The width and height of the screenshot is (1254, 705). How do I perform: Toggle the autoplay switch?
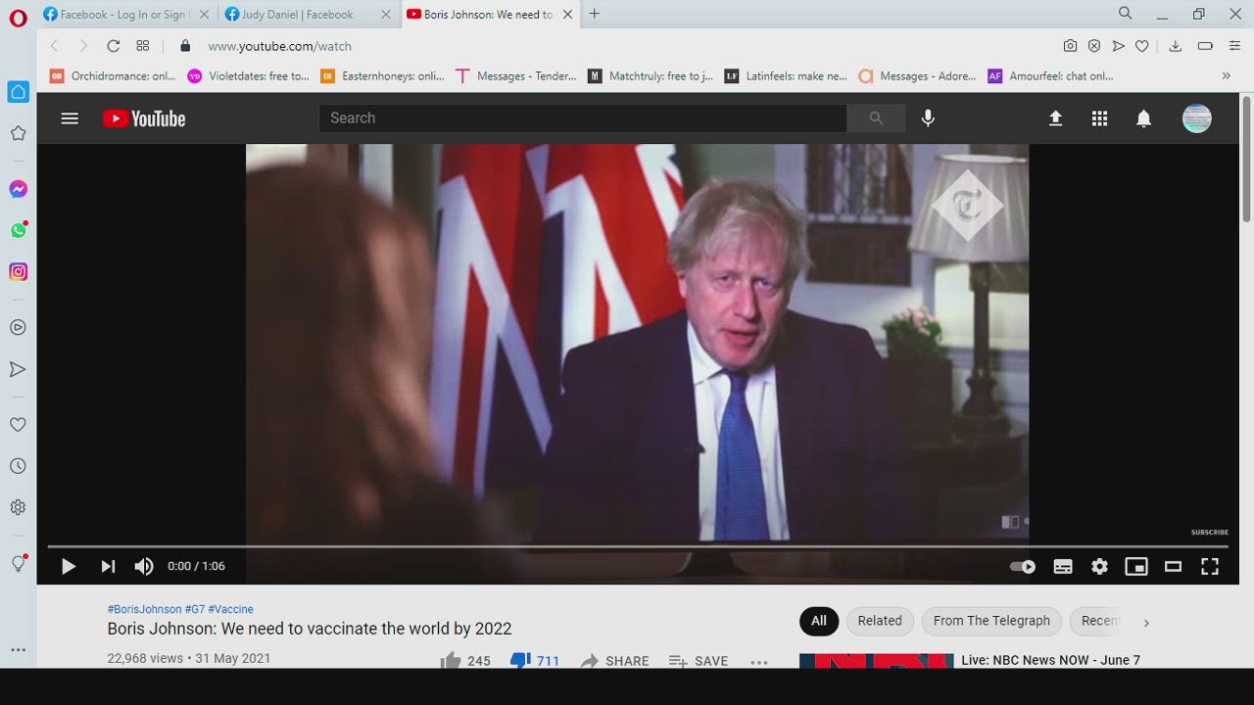1022,566
